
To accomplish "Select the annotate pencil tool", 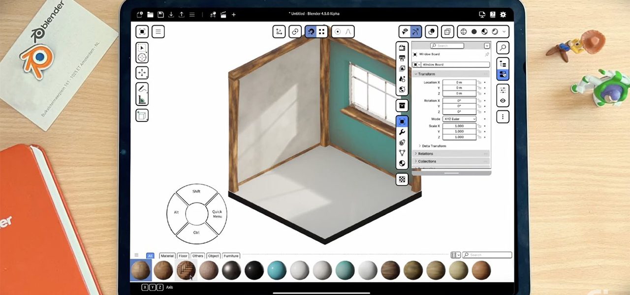I will (x=142, y=89).
